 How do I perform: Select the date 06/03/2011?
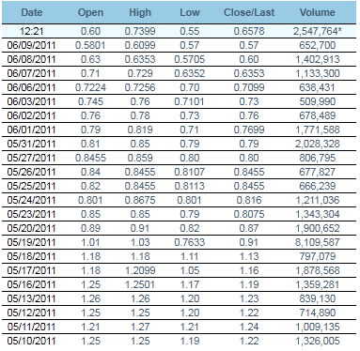(x=31, y=101)
